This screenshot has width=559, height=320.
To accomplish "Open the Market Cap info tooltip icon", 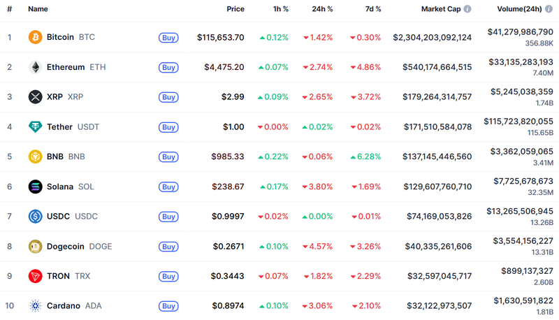I will 467,9.
